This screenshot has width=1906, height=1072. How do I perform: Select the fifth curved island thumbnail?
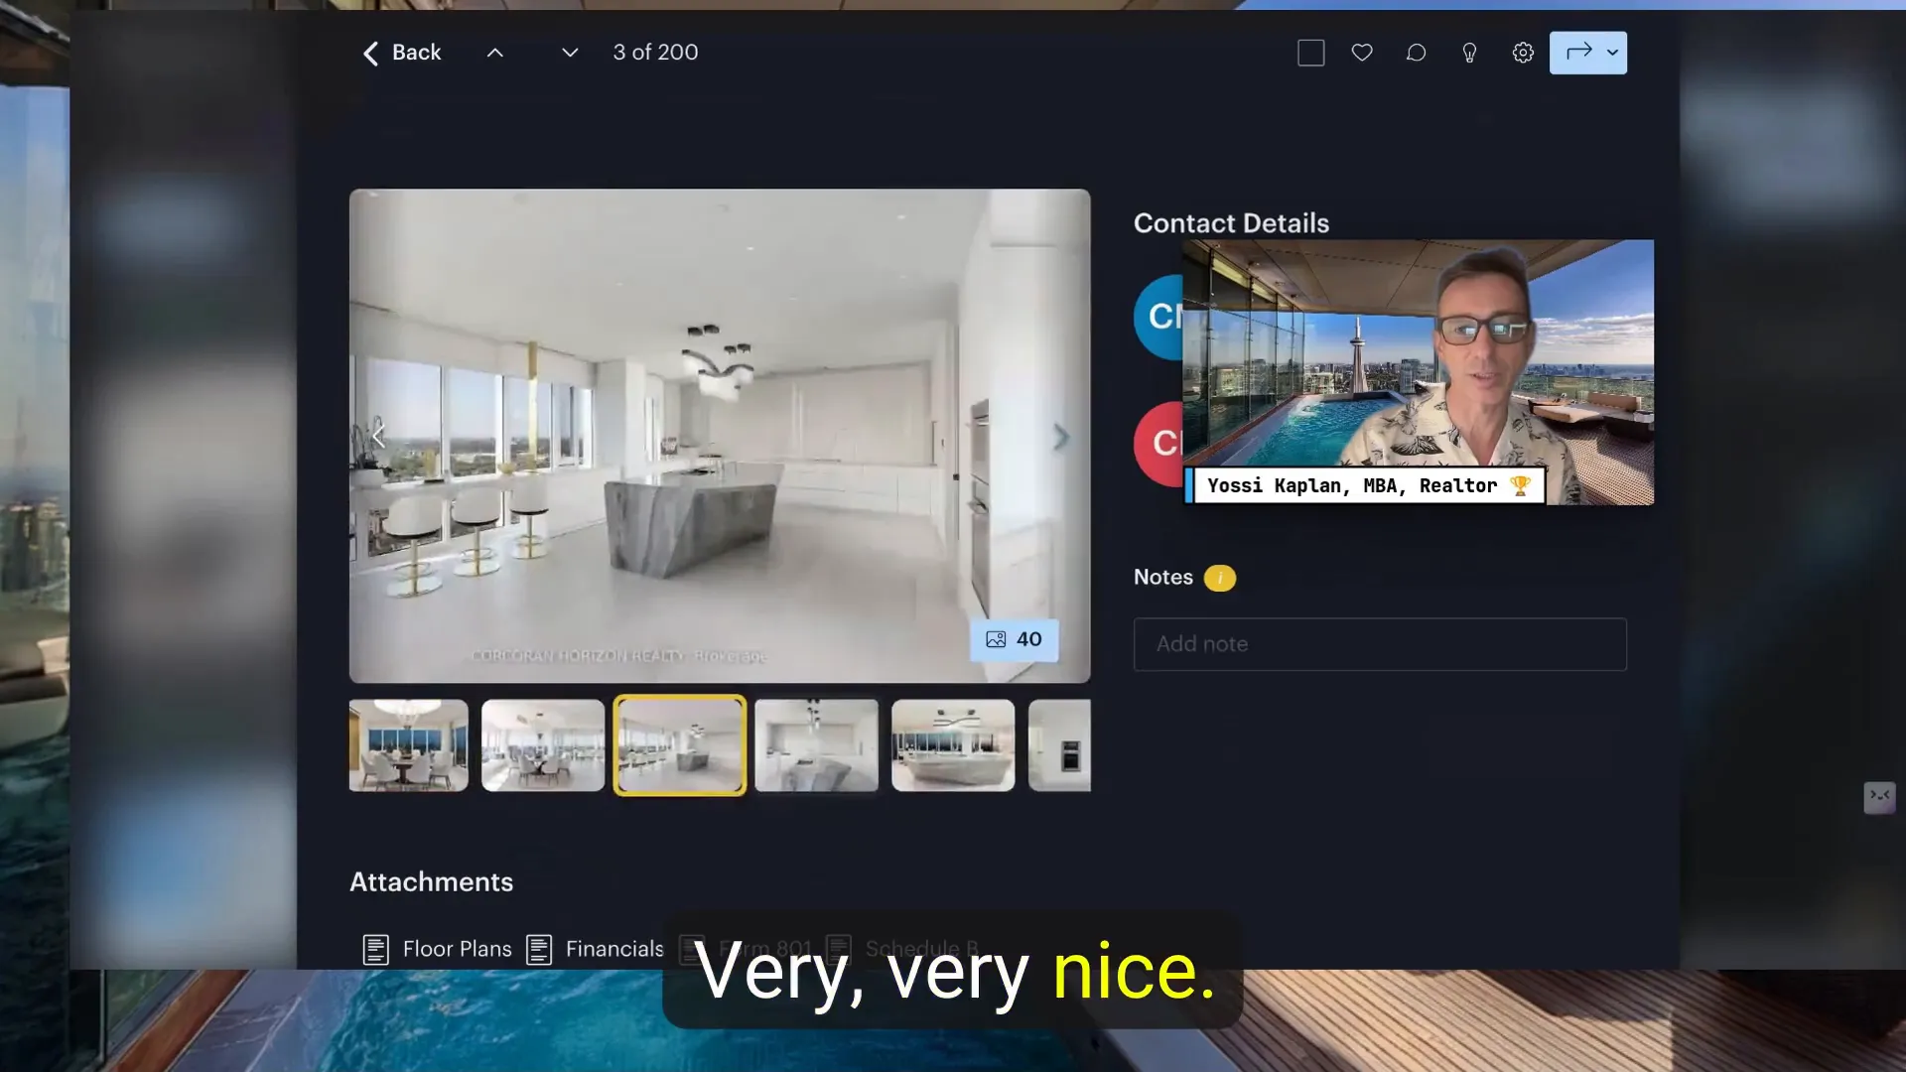point(953,745)
